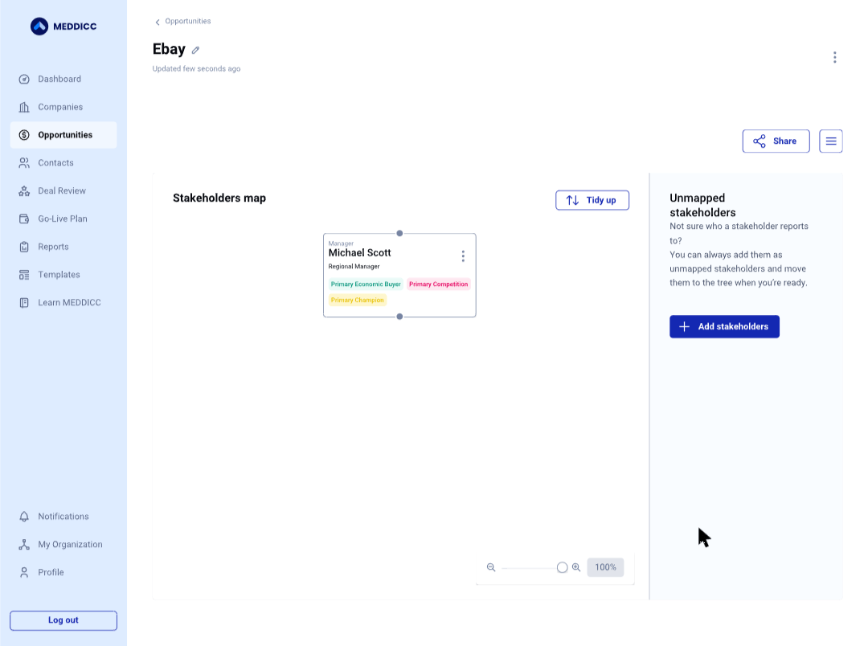Viewport: 868px width, 646px height.
Task: Click the Learn MEDDICC book icon
Action: [24, 303]
